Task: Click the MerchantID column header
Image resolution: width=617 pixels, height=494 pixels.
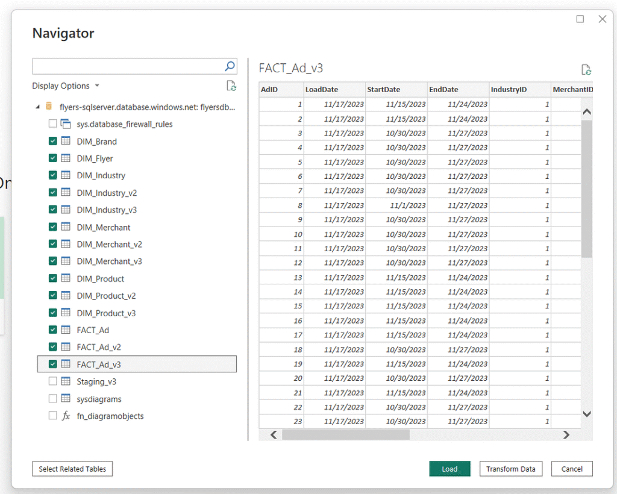Action: click(x=572, y=89)
